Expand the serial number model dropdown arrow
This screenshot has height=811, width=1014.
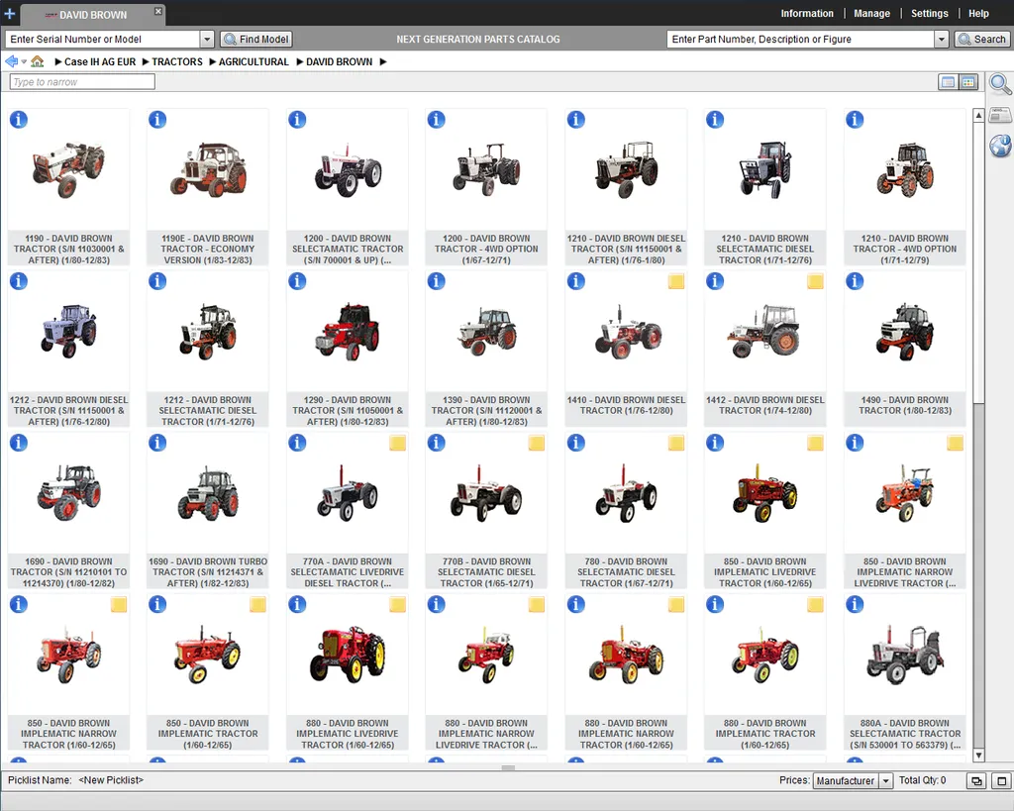click(207, 40)
